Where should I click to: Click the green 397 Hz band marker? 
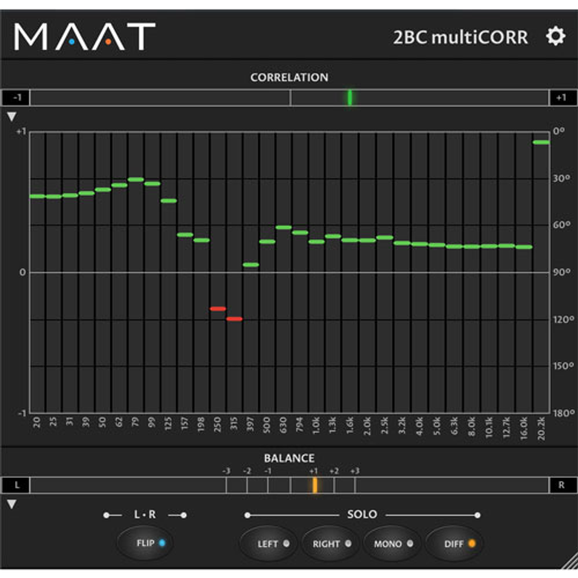tap(251, 265)
